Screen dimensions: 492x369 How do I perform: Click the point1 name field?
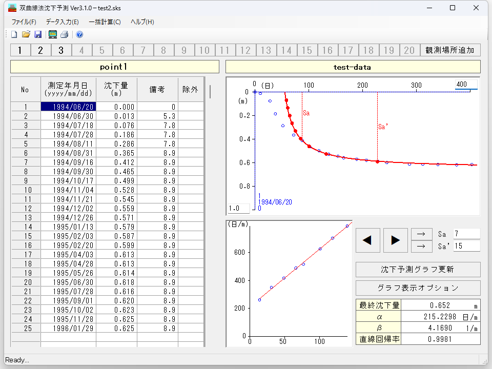114,67
